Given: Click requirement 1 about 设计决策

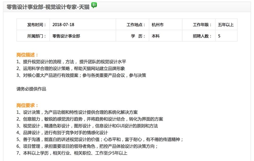Looking at the screenshot, I should (77, 112).
